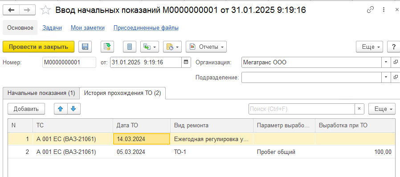
Task: Open the calendar picker for the date
Action: point(186,62)
